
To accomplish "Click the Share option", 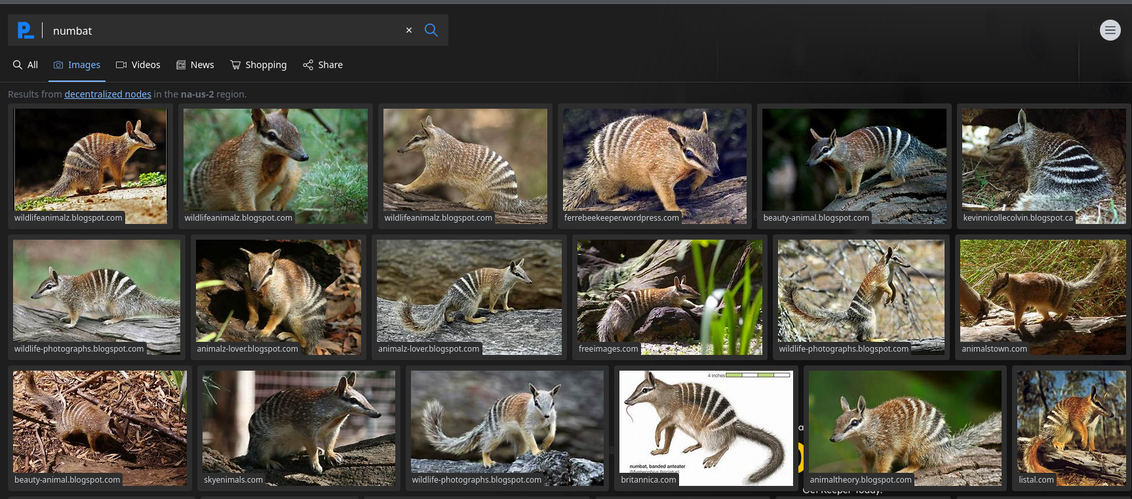I will tap(322, 65).
